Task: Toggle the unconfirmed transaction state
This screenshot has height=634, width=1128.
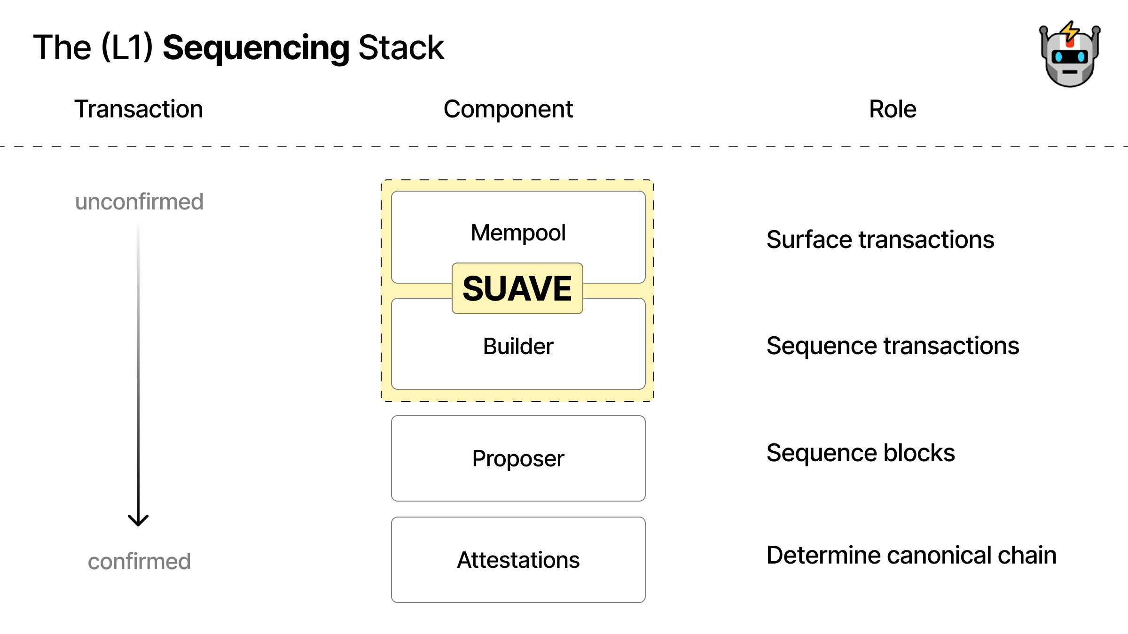Action: click(x=142, y=201)
